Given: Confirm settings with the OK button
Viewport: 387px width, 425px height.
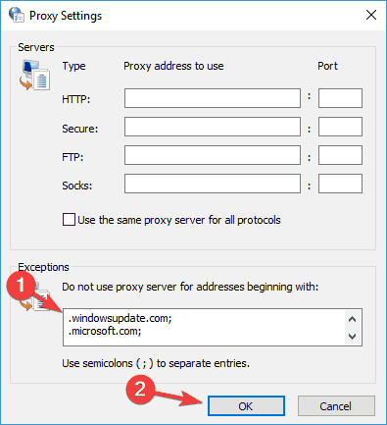Looking at the screenshot, I should pyautogui.click(x=246, y=406).
